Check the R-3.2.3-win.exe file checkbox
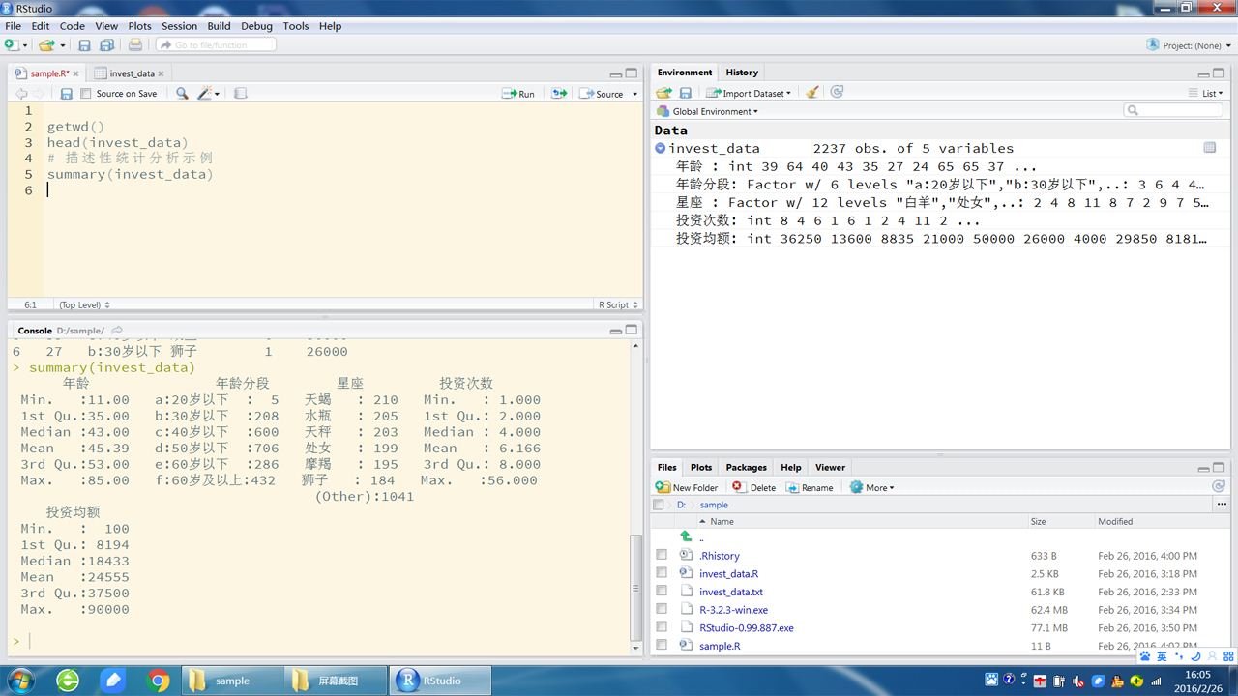 pyautogui.click(x=662, y=609)
